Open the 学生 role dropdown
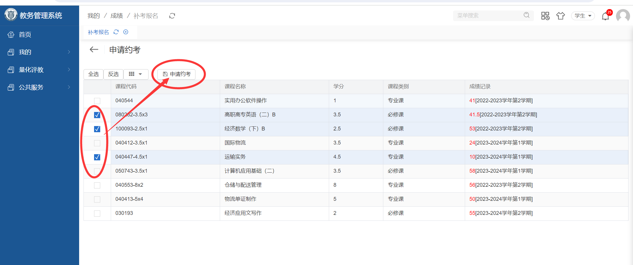633x265 pixels. click(583, 16)
